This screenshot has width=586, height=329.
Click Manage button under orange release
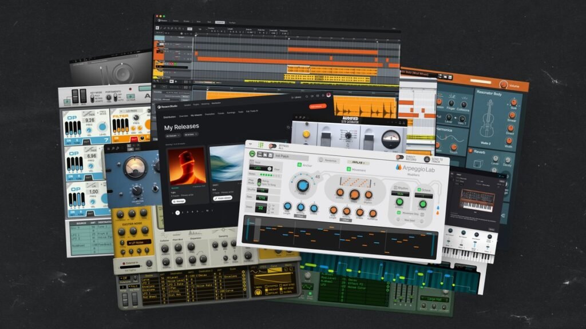point(179,201)
